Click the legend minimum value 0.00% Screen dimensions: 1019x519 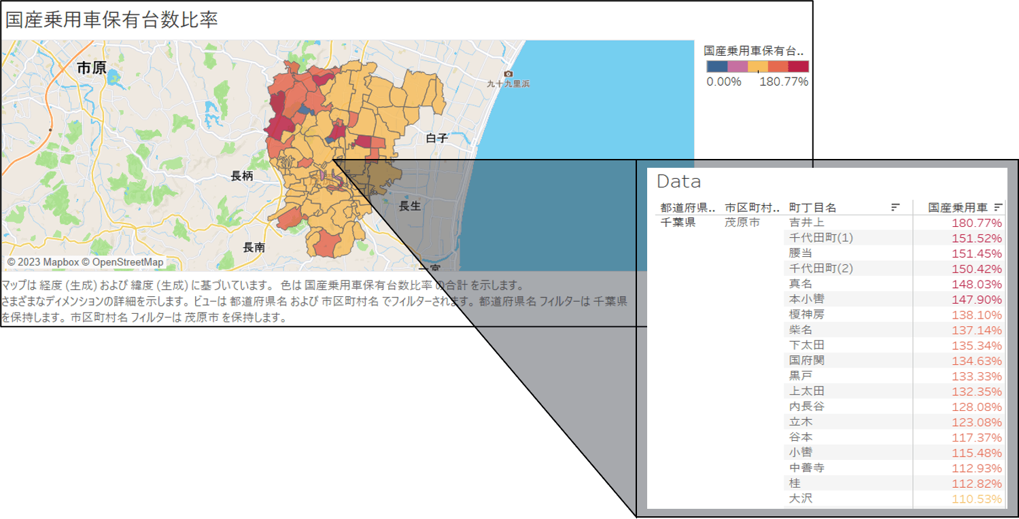[724, 82]
